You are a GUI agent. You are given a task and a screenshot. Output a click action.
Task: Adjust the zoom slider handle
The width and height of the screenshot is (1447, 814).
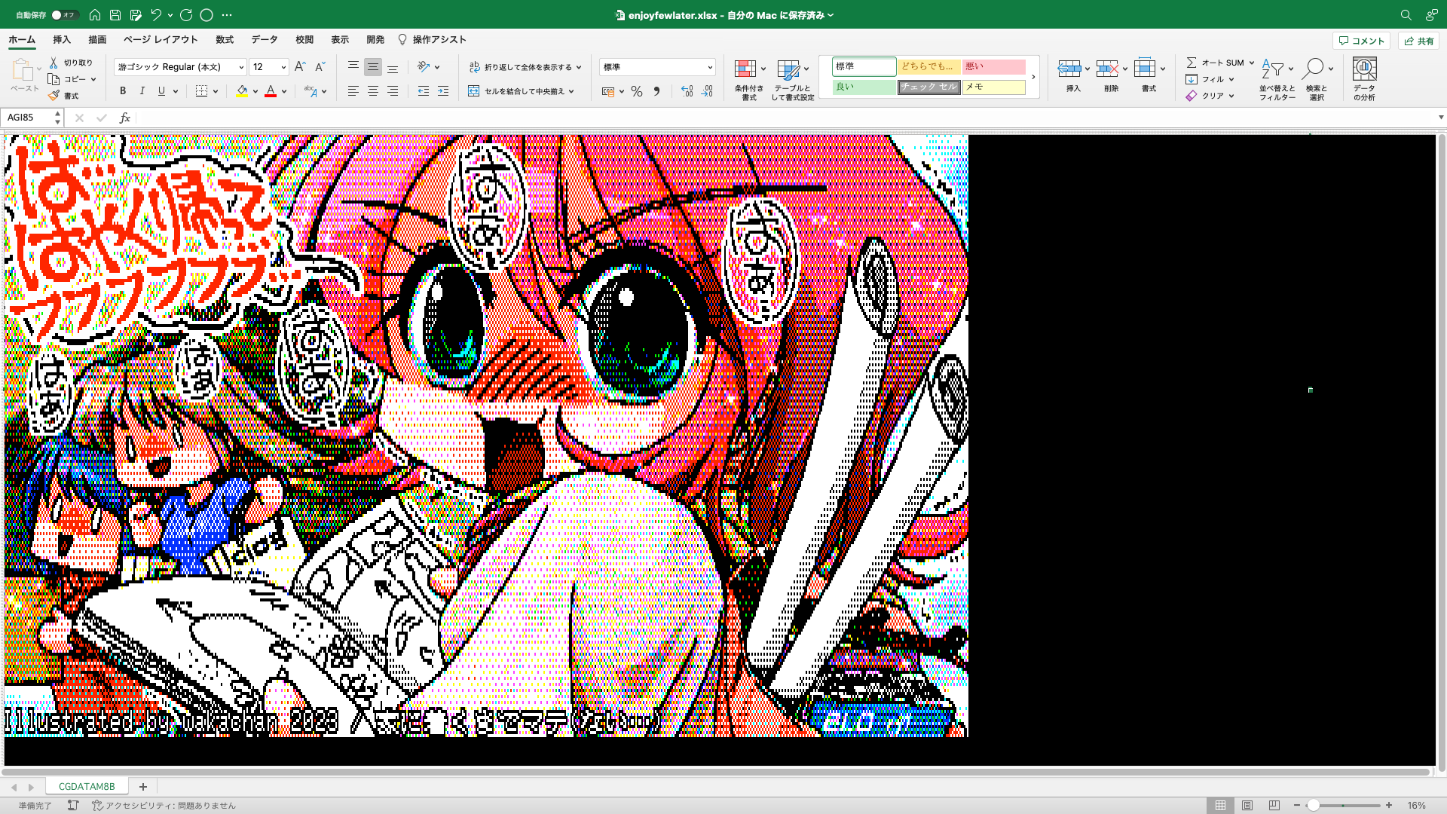pyautogui.click(x=1313, y=805)
